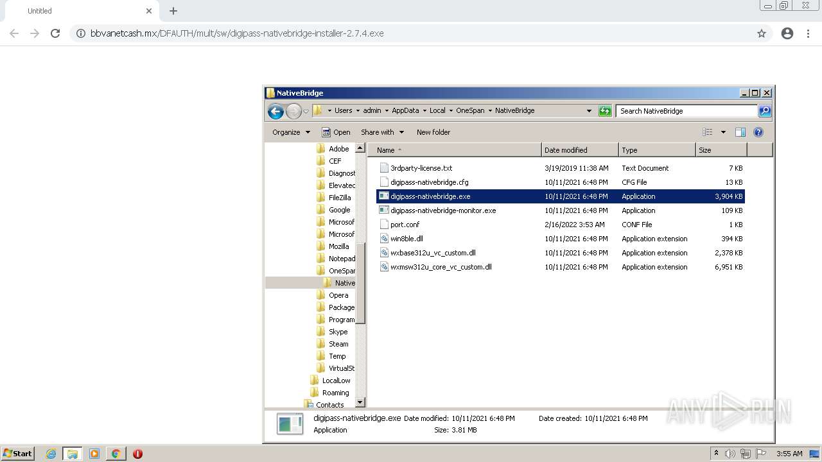Image resolution: width=822 pixels, height=462 pixels.
Task: Click the Explorer taskbar icon
Action: [73, 454]
